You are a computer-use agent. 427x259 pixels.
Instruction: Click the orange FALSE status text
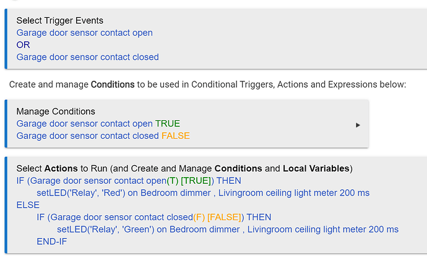pos(176,136)
